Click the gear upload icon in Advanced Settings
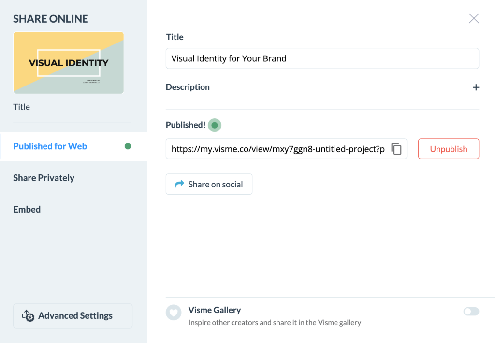Screen dimensions: 495x343 point(28,316)
